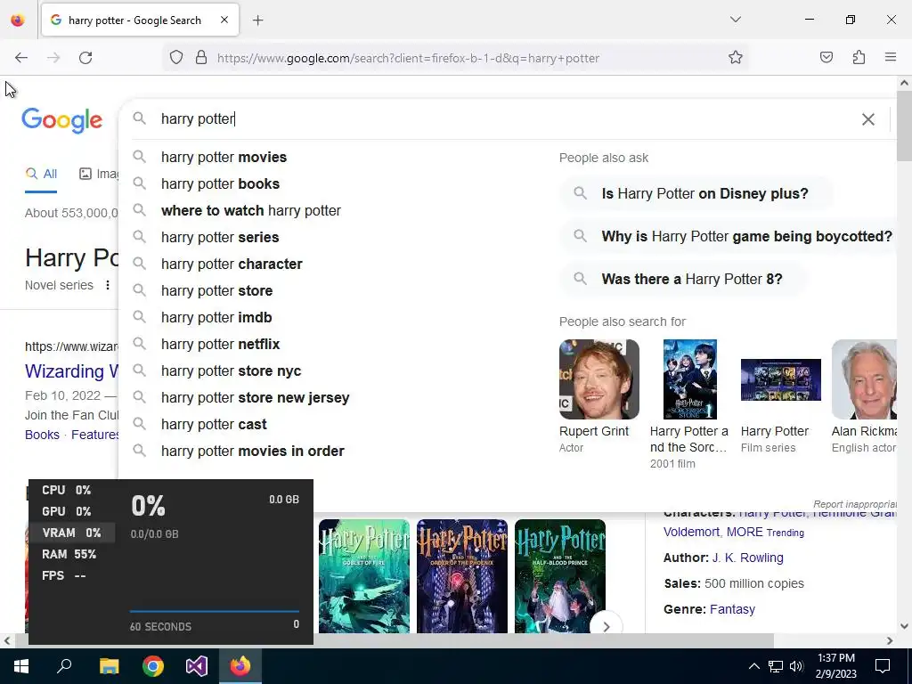Screen dimensions: 912x684
Task: Click the right arrow of horizontal scrollbar
Action: coord(890,640)
